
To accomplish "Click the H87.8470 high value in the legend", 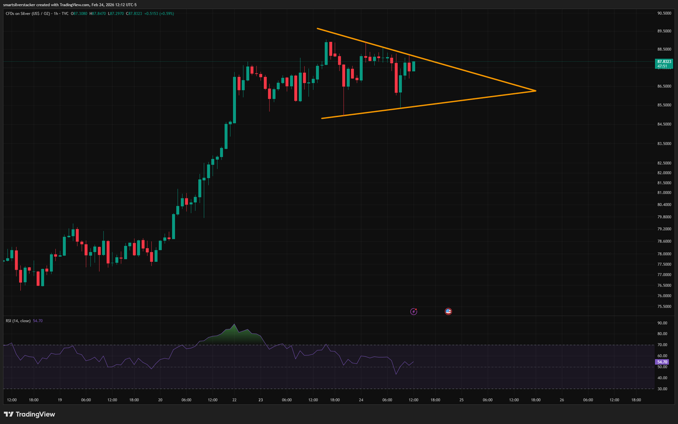I will 97,12.
